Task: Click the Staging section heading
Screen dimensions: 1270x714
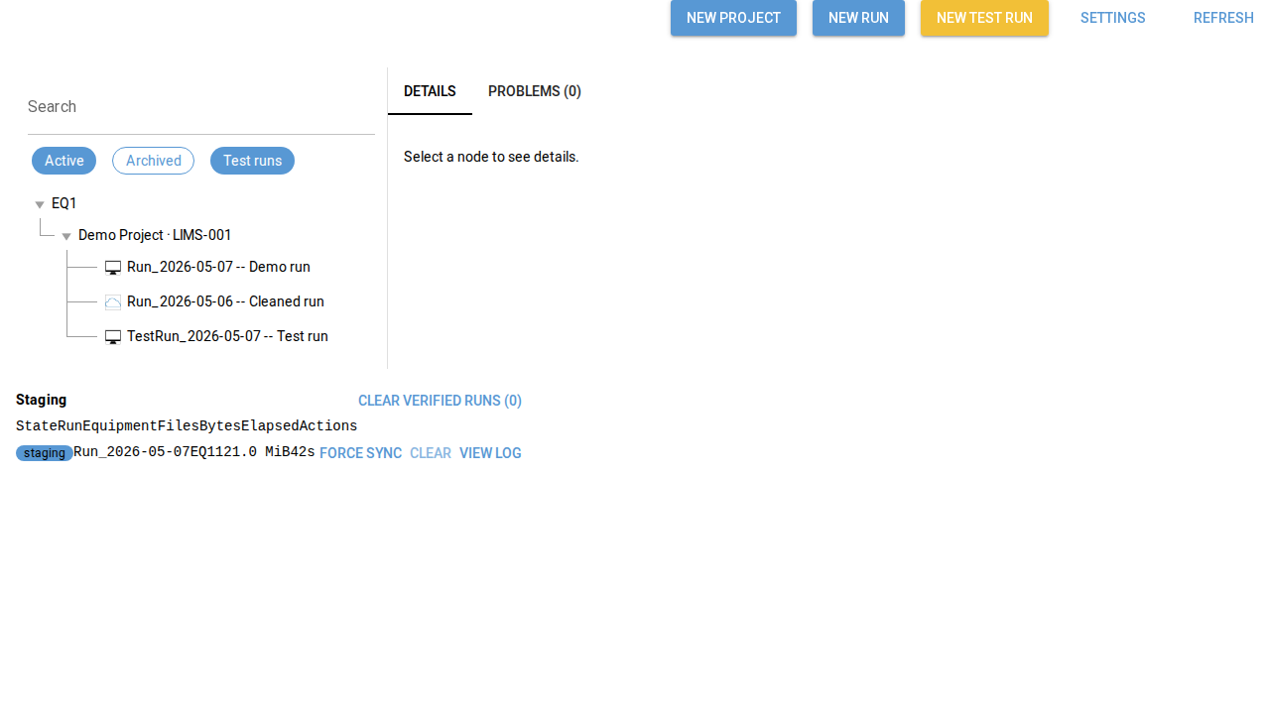Action: (42, 400)
